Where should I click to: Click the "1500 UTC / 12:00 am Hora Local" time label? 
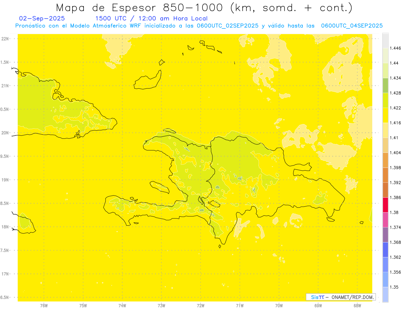[x=151, y=19]
